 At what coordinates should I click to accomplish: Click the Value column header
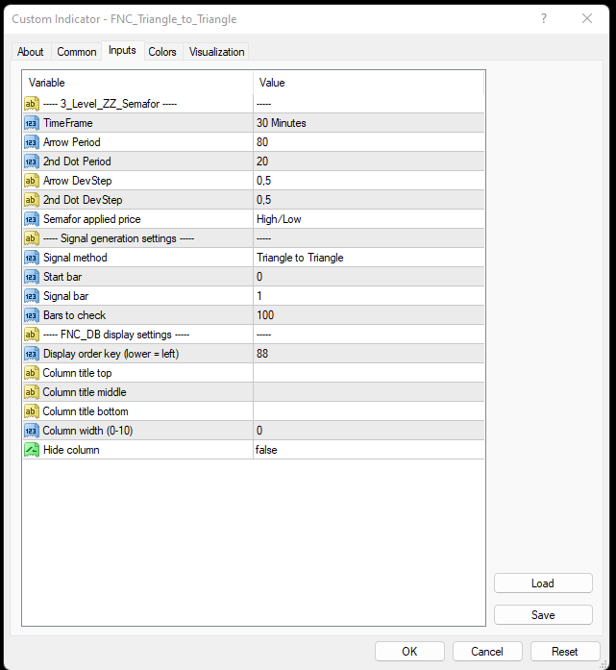coord(369,83)
